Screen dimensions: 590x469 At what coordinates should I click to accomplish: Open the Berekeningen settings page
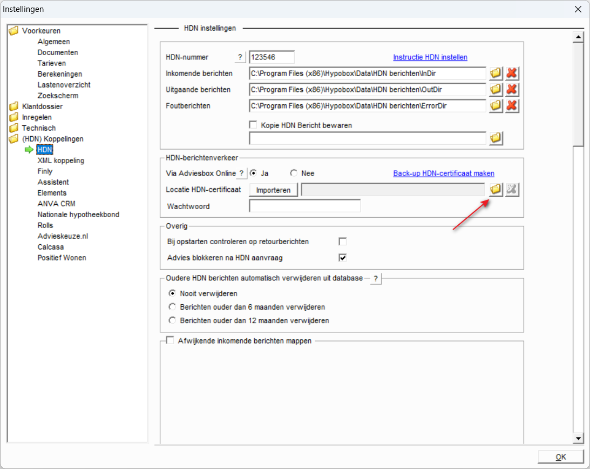[x=59, y=74]
